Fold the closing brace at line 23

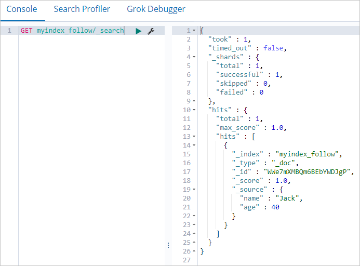click(x=194, y=224)
